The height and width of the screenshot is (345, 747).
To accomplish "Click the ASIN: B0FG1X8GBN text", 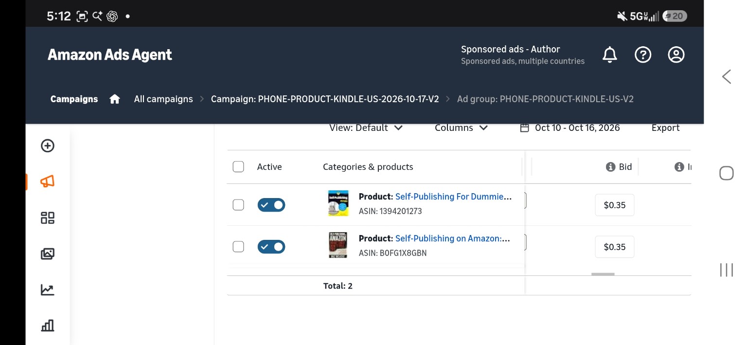I will coord(393,253).
